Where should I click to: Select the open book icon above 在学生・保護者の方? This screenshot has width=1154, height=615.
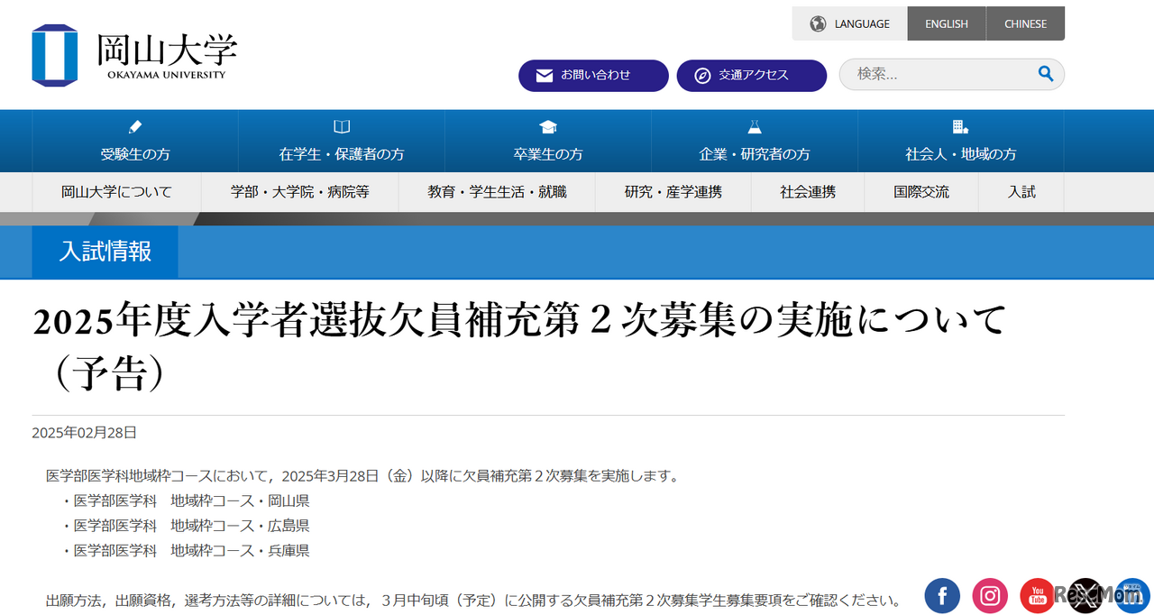[x=341, y=127]
